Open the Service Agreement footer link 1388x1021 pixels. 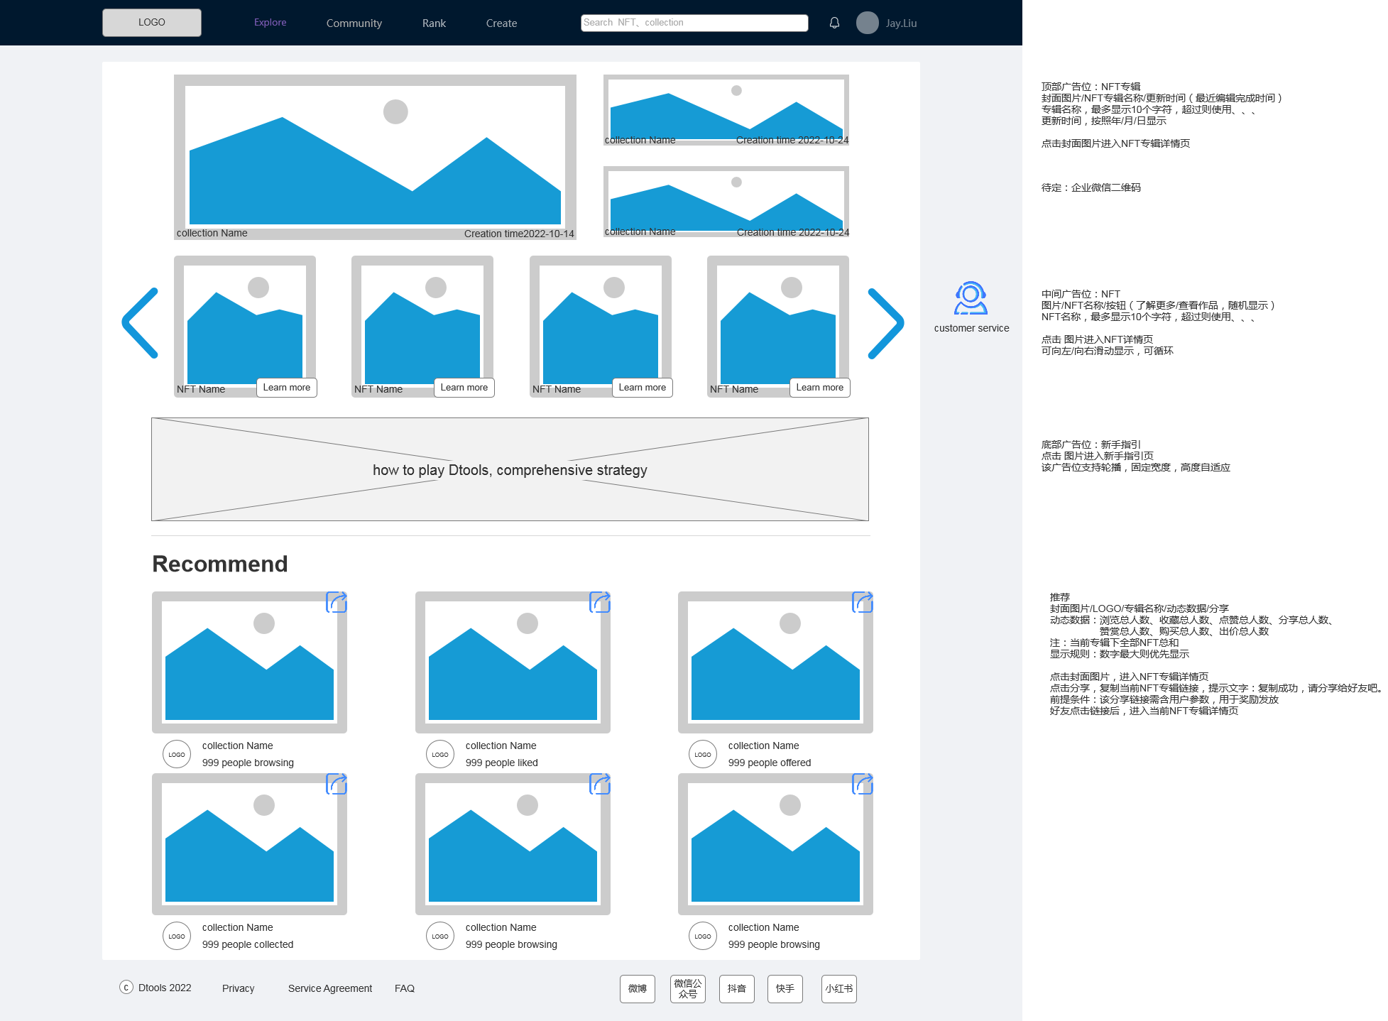pos(329,988)
